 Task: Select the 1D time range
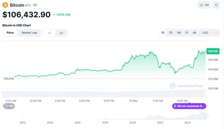pyautogui.click(x=163, y=33)
